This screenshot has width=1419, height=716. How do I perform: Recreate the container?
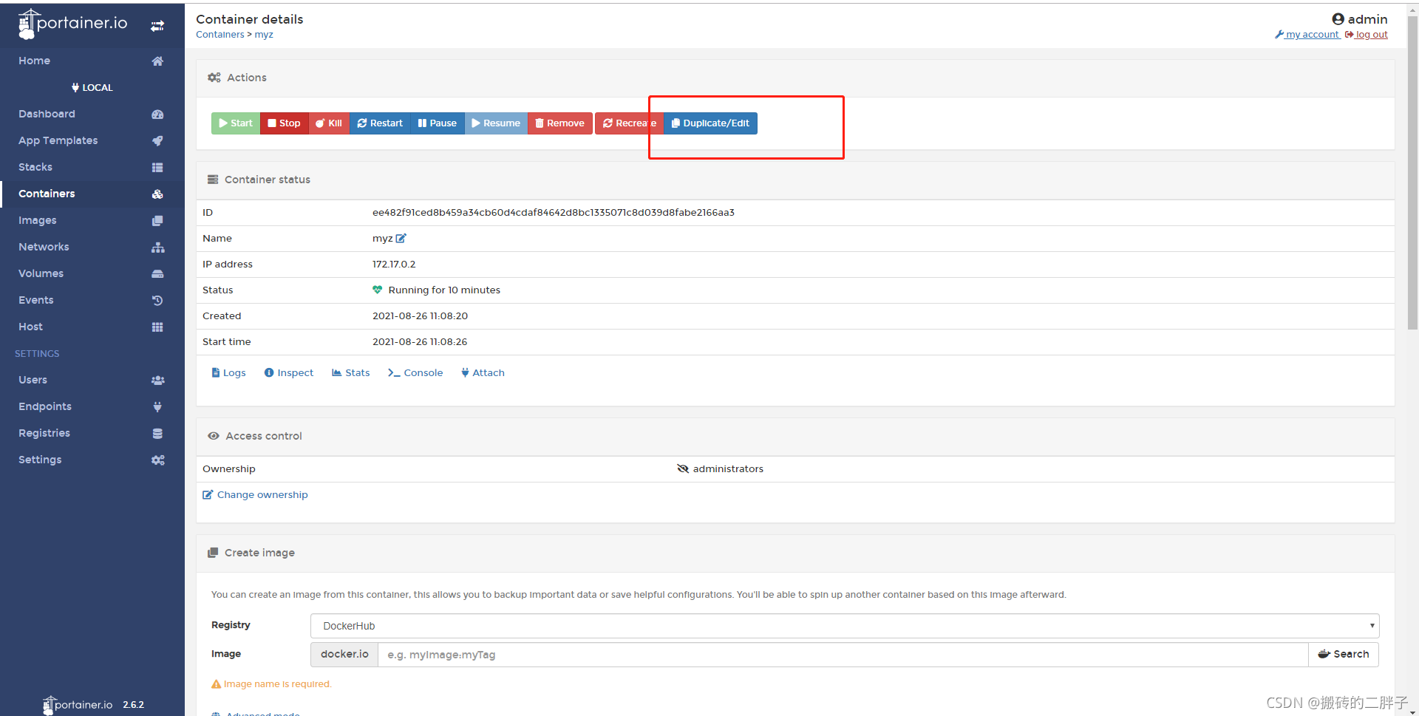pos(630,123)
